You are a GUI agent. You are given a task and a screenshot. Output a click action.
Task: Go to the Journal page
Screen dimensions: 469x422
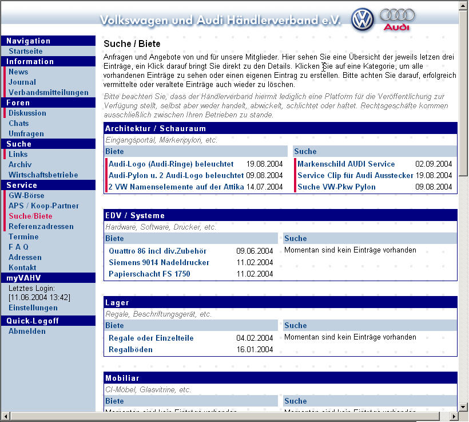[22, 82]
